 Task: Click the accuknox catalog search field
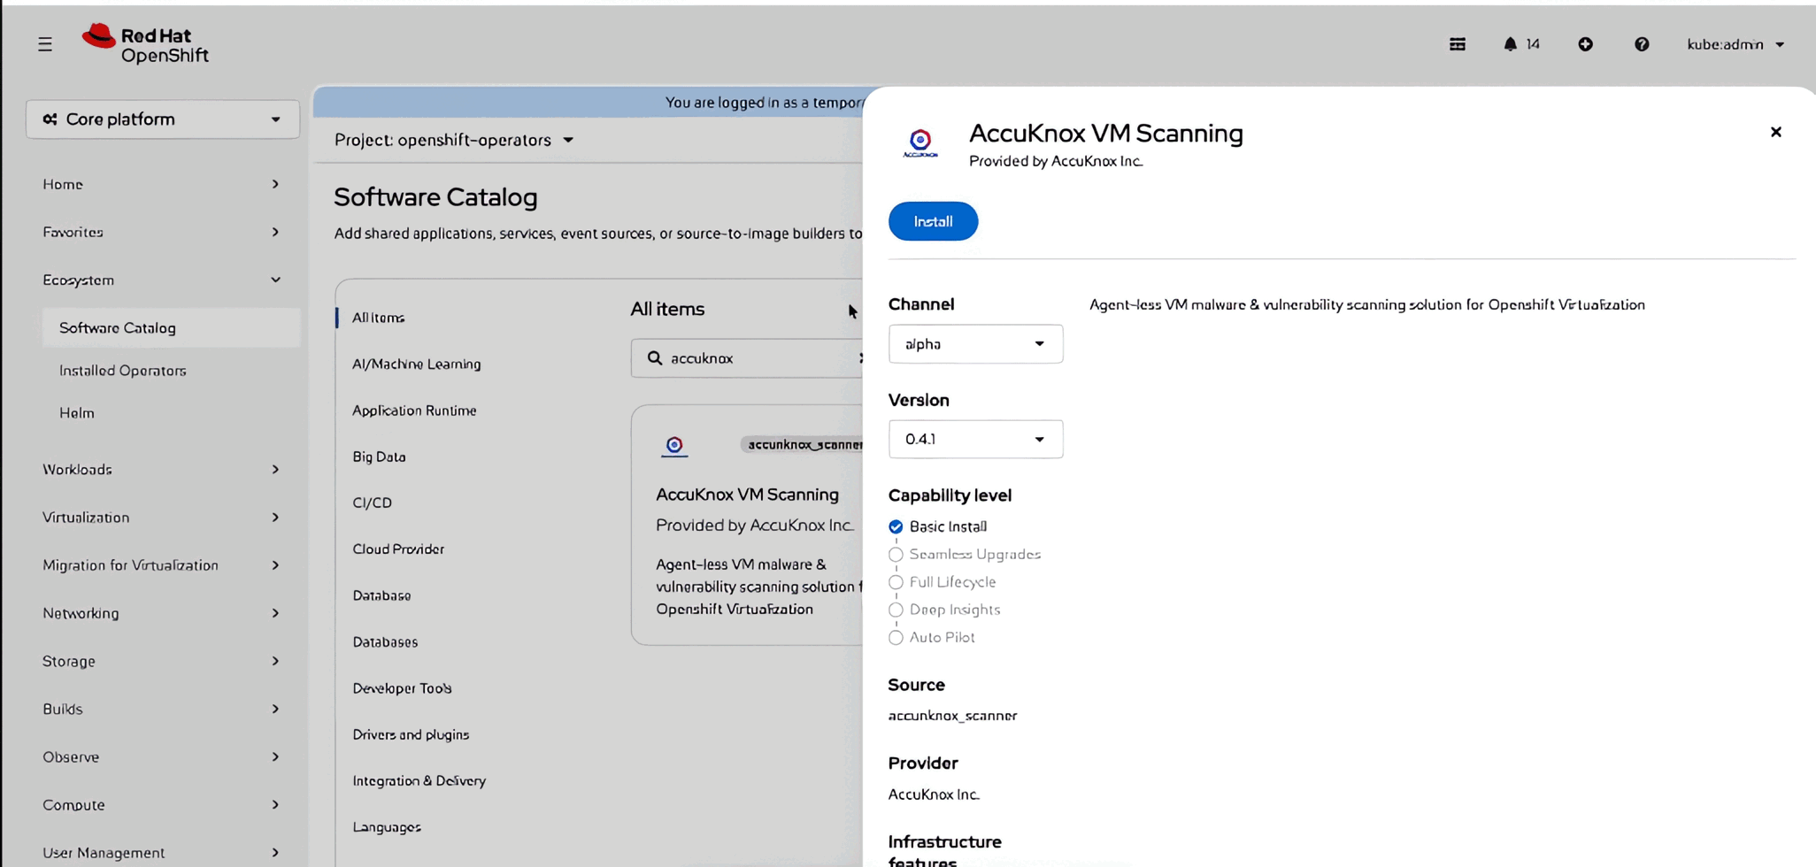(x=748, y=358)
